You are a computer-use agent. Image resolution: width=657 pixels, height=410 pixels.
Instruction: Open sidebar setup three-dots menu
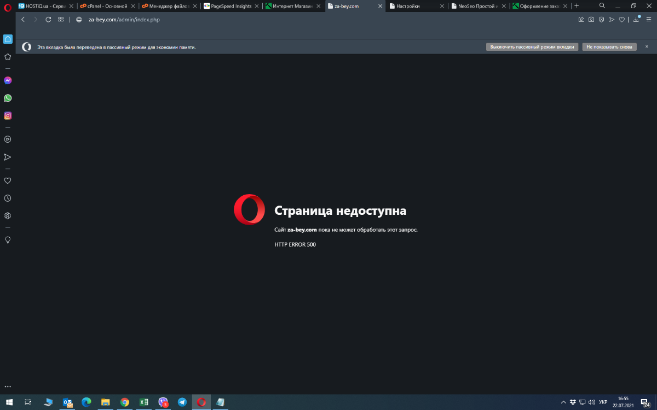pyautogui.click(x=8, y=386)
